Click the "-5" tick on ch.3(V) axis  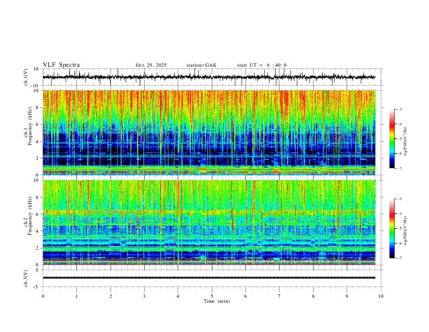[x=37, y=287]
